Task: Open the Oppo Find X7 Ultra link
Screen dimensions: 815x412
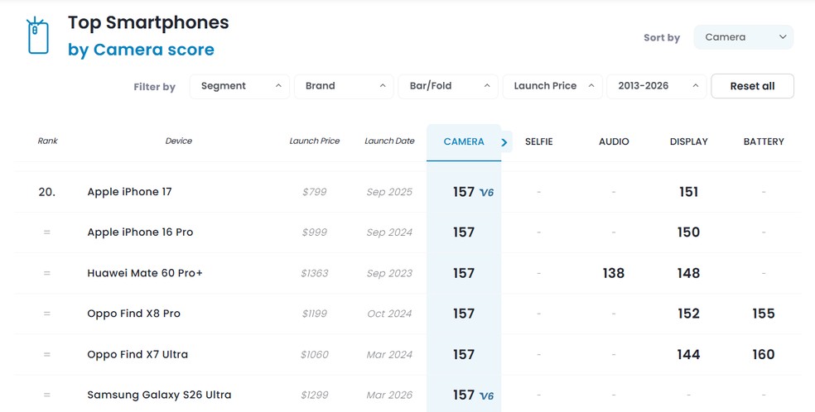Action: [x=137, y=354]
